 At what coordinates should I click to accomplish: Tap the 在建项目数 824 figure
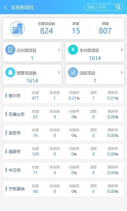click(x=47, y=31)
